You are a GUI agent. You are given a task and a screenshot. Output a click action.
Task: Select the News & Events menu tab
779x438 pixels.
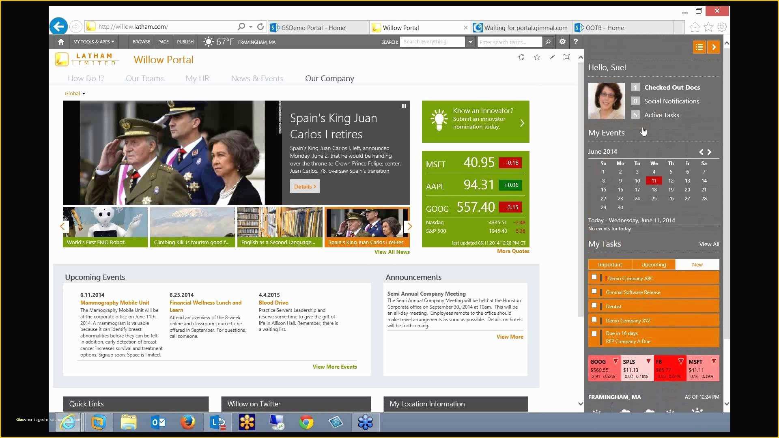pos(257,78)
